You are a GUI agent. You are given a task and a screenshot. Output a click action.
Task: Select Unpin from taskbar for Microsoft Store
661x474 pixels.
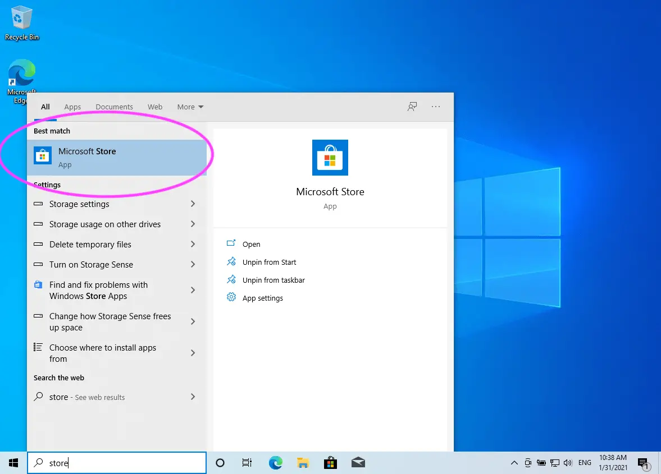[273, 280]
